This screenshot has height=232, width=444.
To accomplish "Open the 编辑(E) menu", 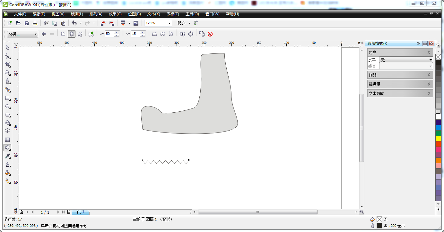I will pos(39,14).
